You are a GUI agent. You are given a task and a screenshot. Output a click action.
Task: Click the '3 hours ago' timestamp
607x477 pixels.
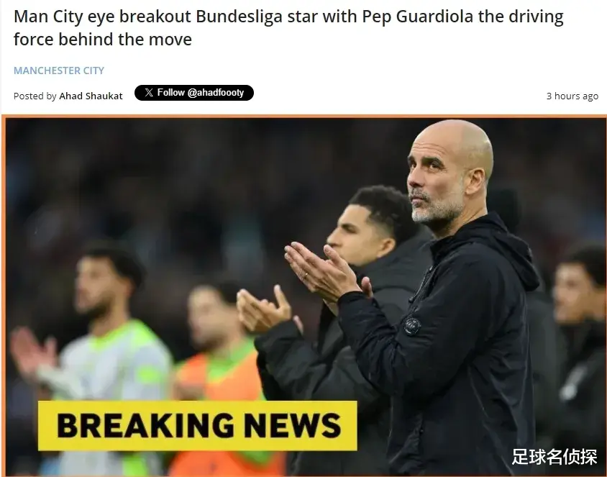[572, 96]
